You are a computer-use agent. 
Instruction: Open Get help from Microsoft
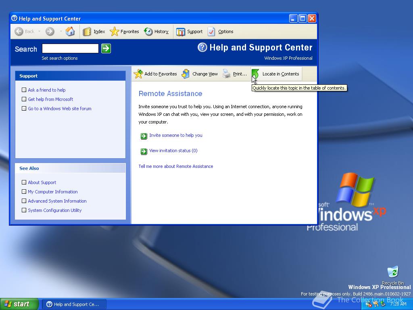pos(50,99)
